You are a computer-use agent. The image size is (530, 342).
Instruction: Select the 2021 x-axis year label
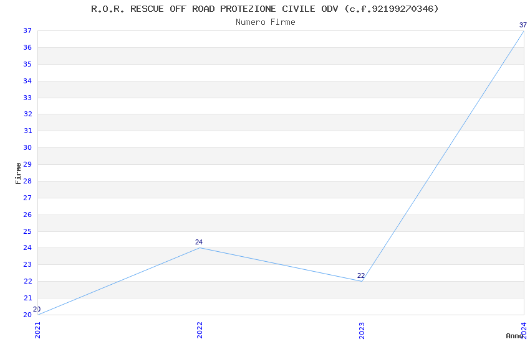point(37,330)
